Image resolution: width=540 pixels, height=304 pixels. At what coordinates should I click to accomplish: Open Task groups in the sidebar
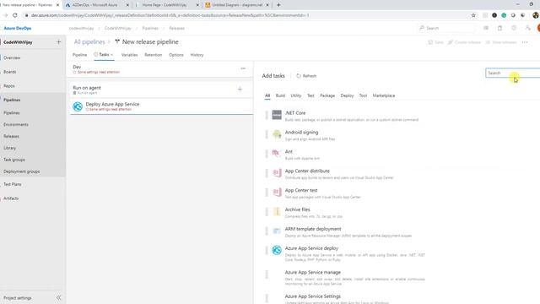point(14,160)
